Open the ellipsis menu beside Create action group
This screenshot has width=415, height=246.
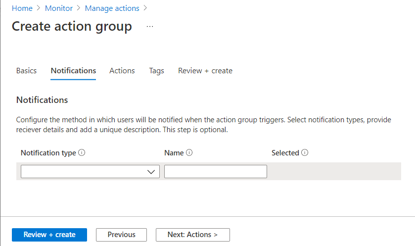coord(150,26)
